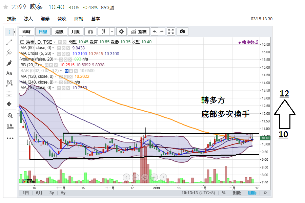Open dropdown for SAR (0.02, 0.02, 0.2)
The height and width of the screenshot is (203, 305).
(61, 71)
